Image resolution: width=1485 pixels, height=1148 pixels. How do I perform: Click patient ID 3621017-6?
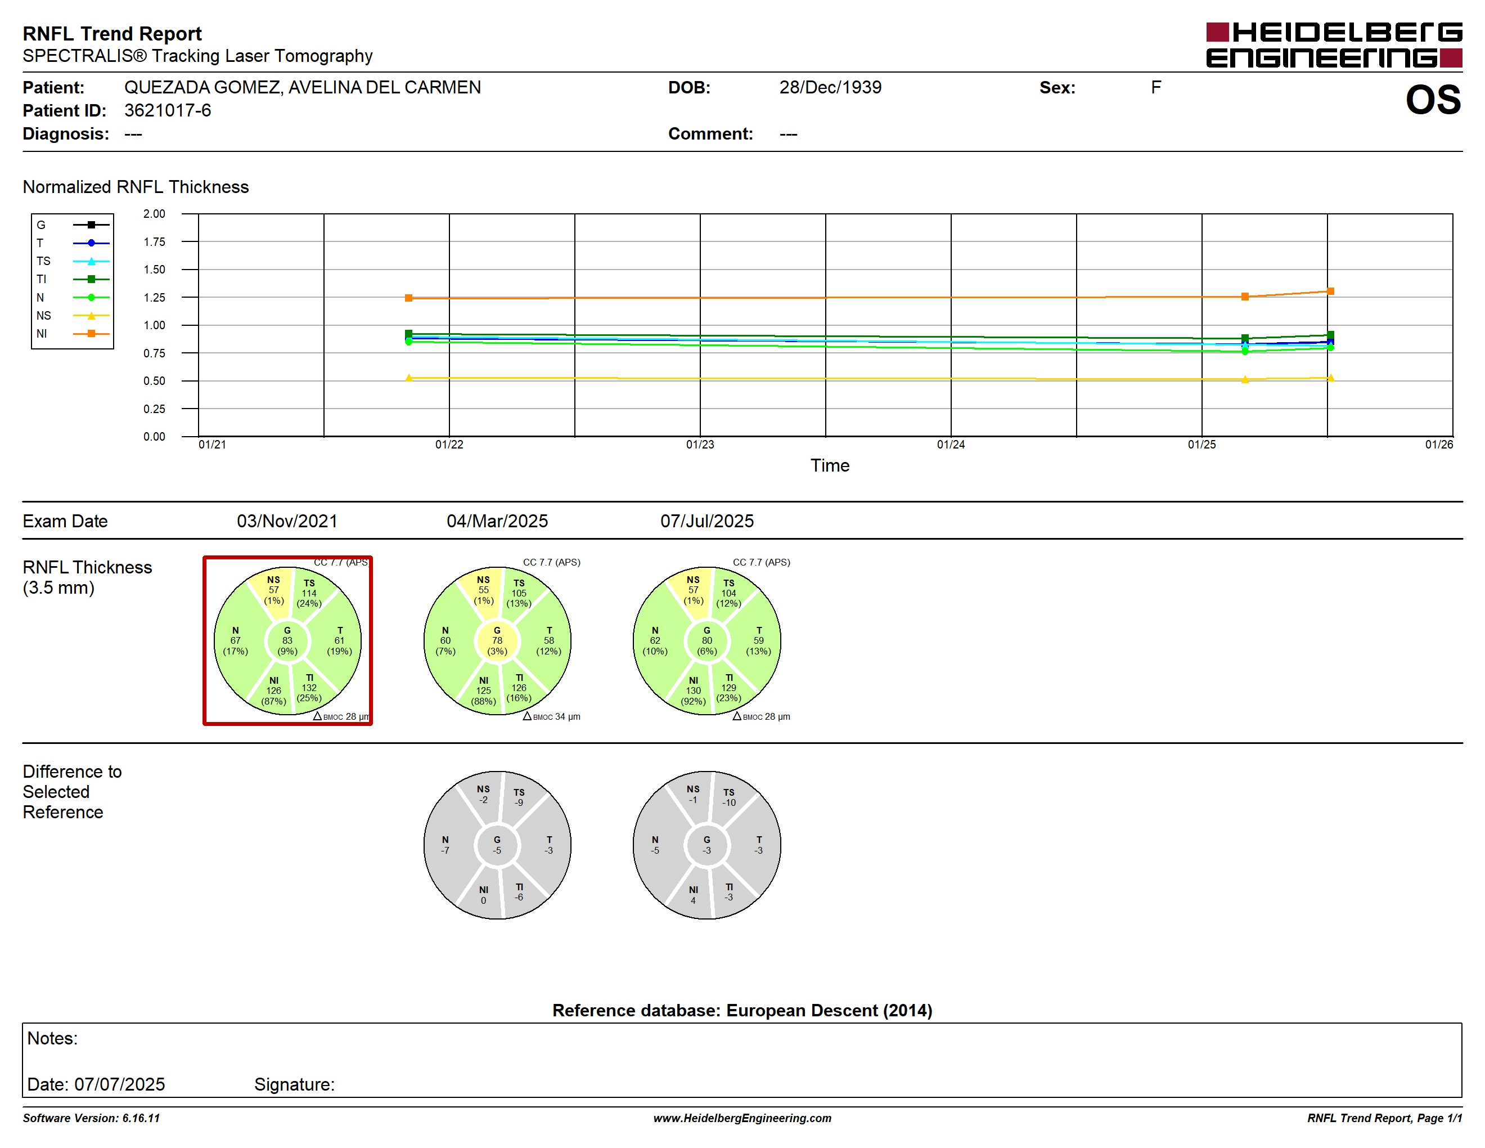(x=167, y=110)
